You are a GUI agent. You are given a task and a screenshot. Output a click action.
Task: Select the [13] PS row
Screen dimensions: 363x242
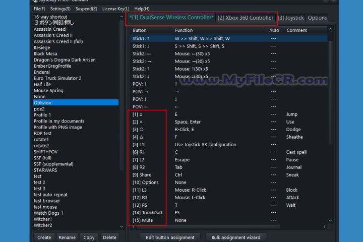[x=229, y=205]
